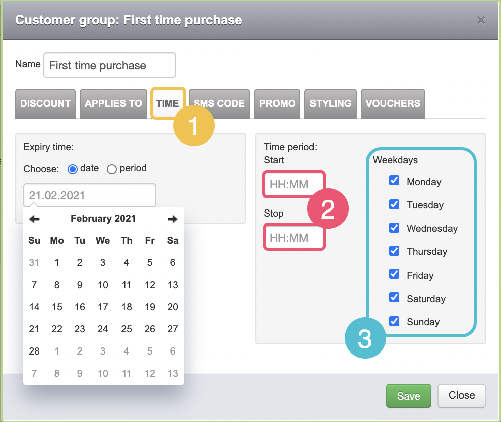Go to next month in calendar

click(172, 219)
